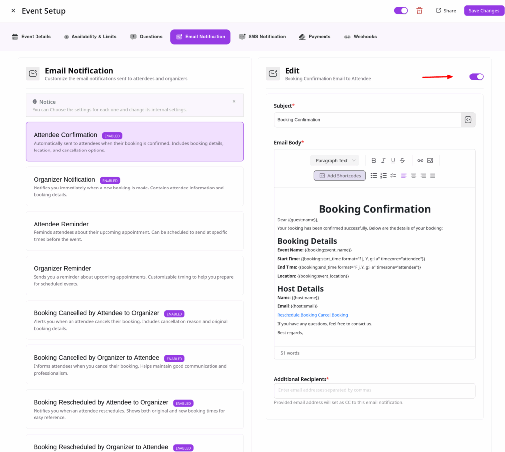505x452 pixels.
Task: Toggle bold formatting in email body toolbar
Action: point(374,161)
